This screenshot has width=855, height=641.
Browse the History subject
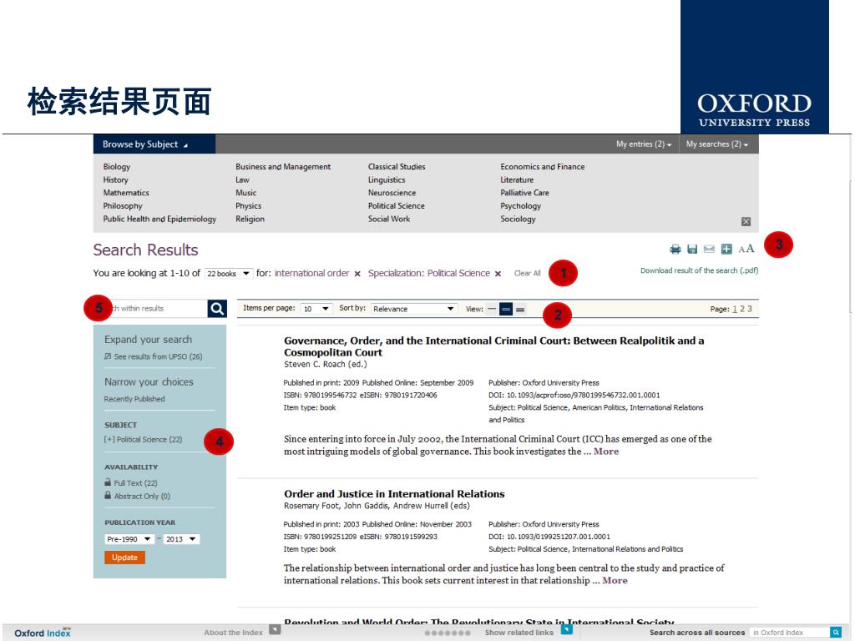(x=115, y=180)
